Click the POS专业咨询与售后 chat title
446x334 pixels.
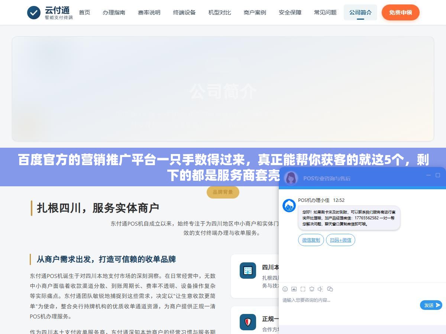pyautogui.click(x=327, y=178)
